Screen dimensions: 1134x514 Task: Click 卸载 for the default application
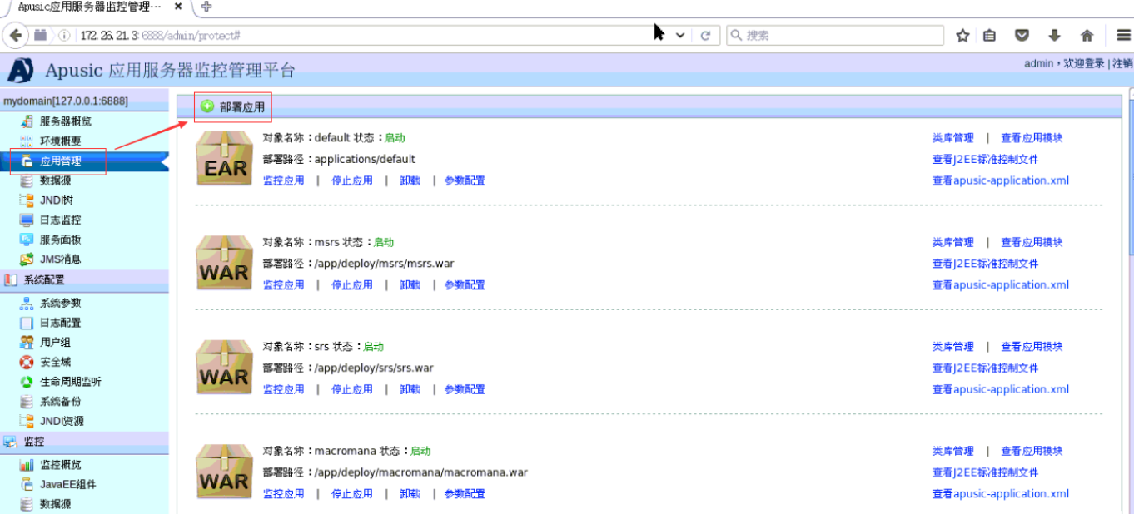(410, 180)
